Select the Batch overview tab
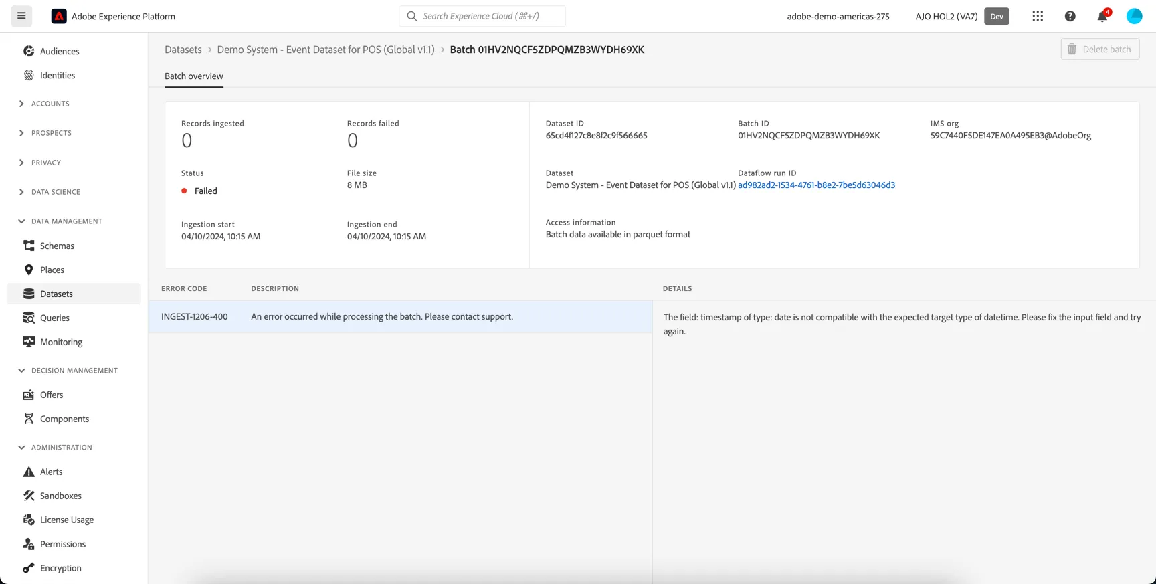 click(194, 76)
